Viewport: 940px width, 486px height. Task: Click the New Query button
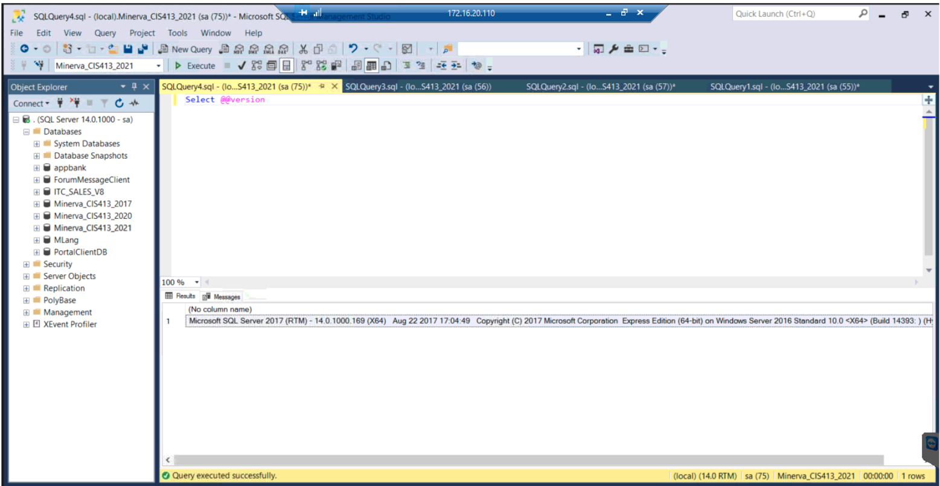[185, 49]
